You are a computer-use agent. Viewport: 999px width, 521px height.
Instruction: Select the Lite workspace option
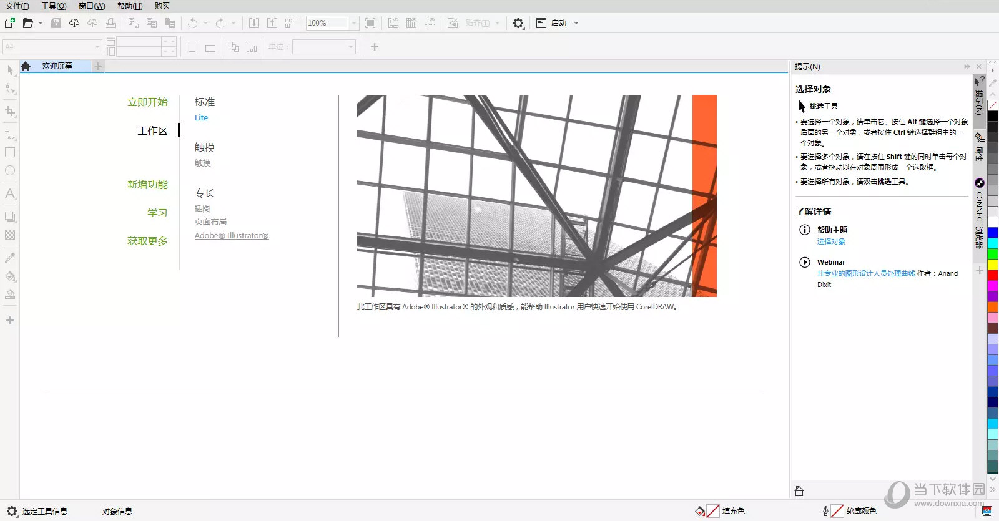pyautogui.click(x=201, y=117)
